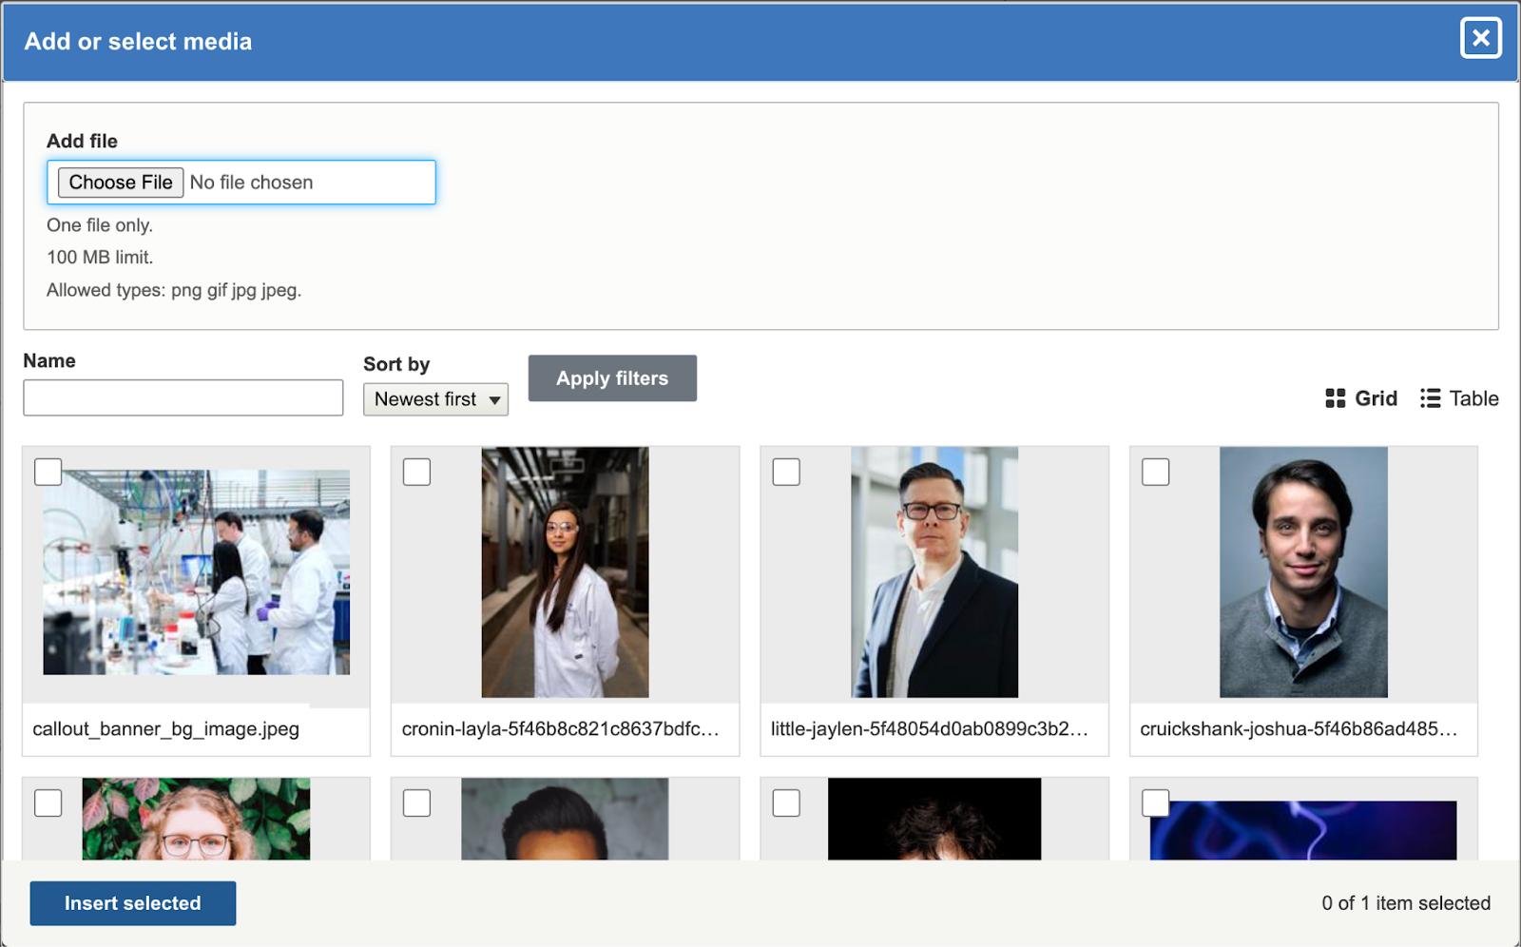1521x947 pixels.
Task: Click the little-jaylen file name label
Action: [x=930, y=729]
